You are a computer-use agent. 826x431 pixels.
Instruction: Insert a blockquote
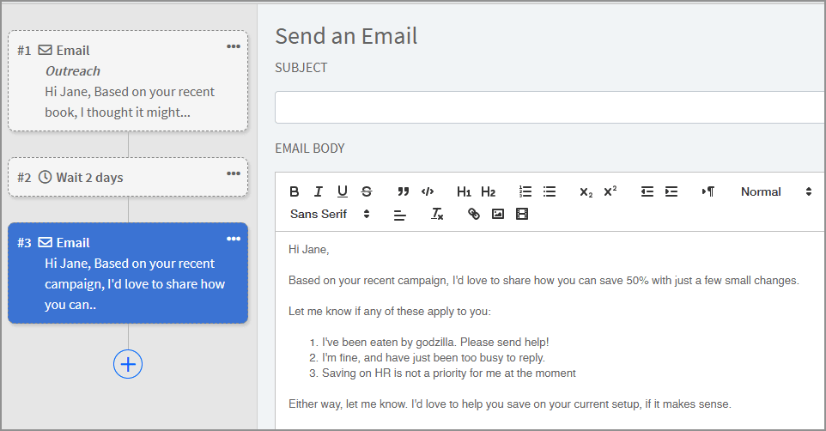coord(403,191)
